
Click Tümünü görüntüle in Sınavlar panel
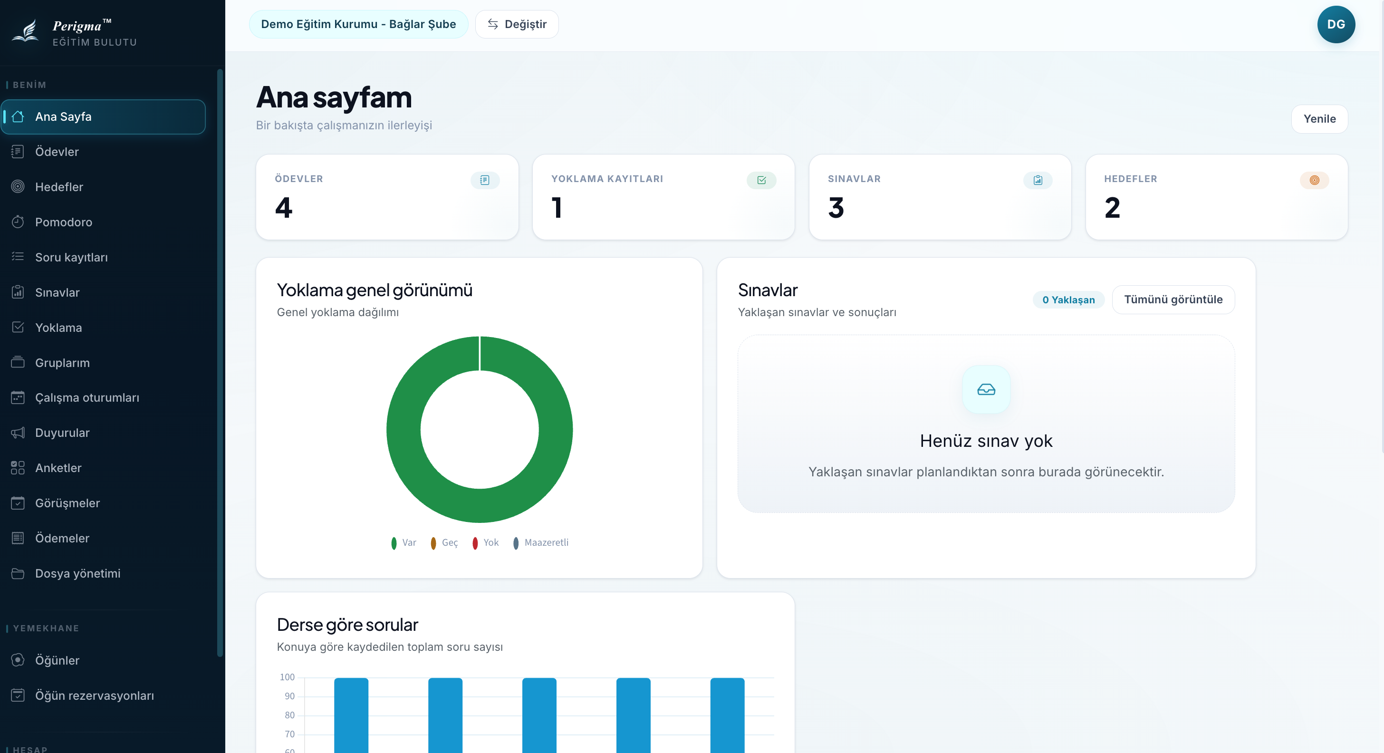[x=1173, y=299]
